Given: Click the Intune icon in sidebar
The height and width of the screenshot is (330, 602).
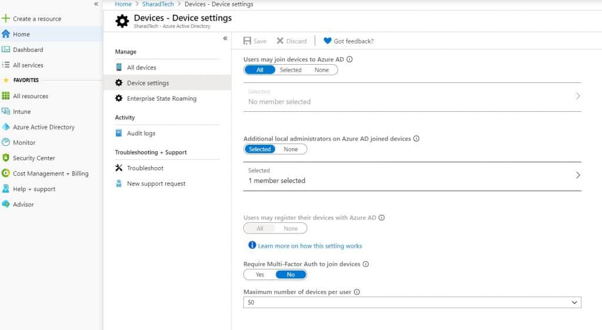Looking at the screenshot, I should tap(6, 111).
